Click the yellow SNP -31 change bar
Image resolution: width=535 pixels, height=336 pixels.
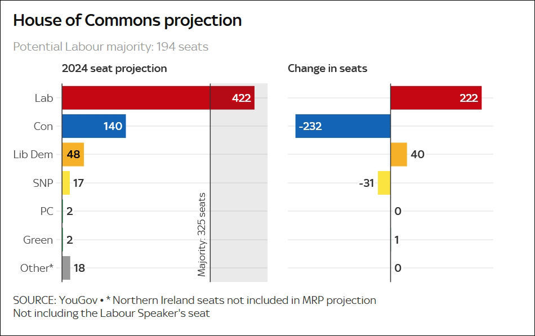[x=384, y=183]
